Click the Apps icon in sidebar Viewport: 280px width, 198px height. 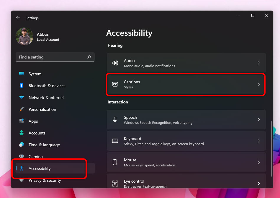[22, 121]
